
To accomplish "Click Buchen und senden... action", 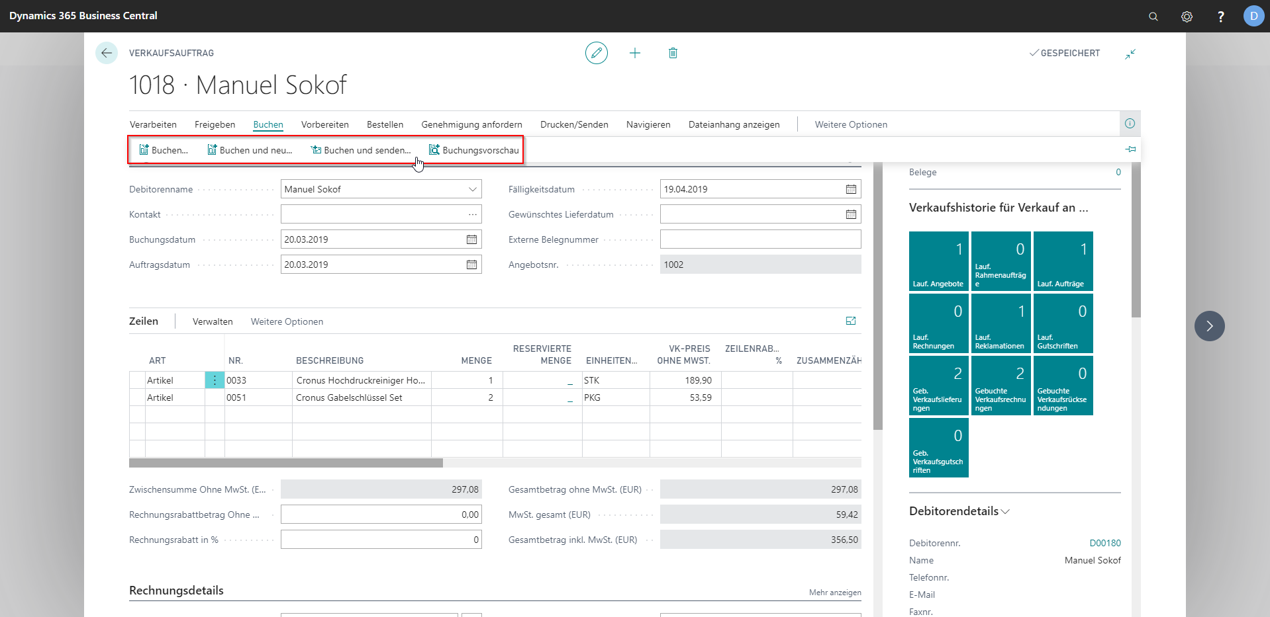I will pyautogui.click(x=361, y=150).
